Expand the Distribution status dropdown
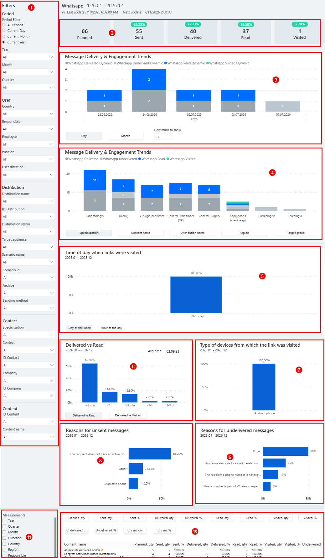This screenshot has height=558, width=325. (x=28, y=232)
